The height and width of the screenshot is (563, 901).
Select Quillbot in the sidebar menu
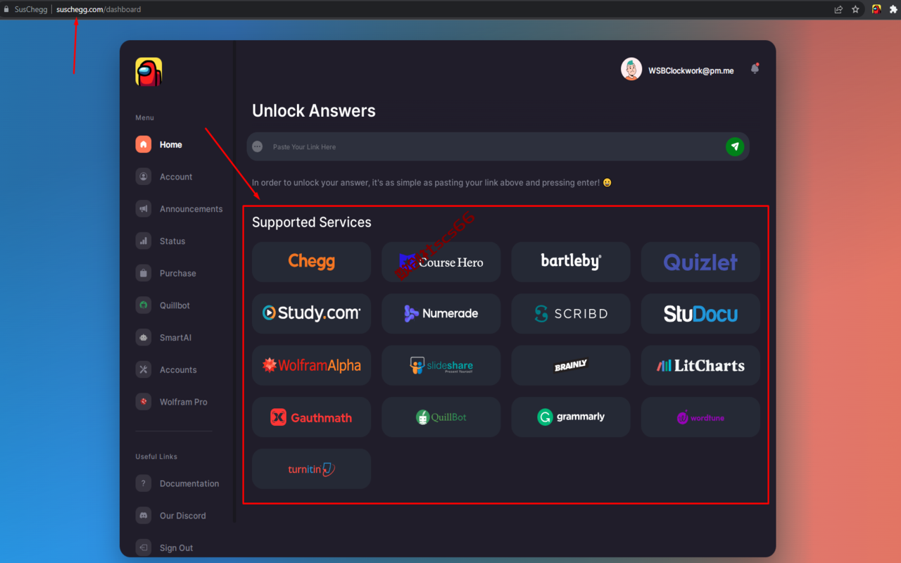(x=175, y=305)
